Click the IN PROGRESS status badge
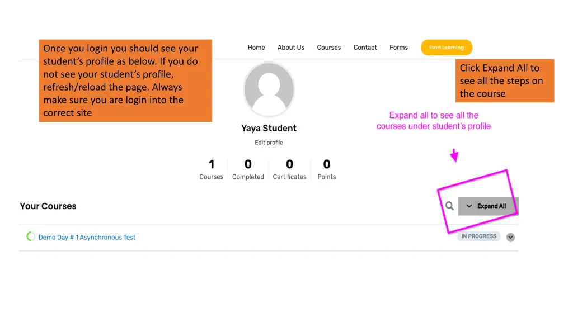The image size is (573, 322). point(478,236)
